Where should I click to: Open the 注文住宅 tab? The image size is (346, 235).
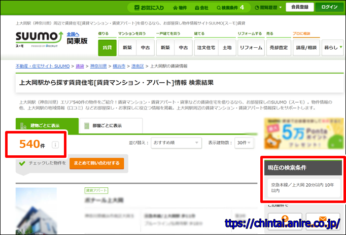[x=206, y=48]
